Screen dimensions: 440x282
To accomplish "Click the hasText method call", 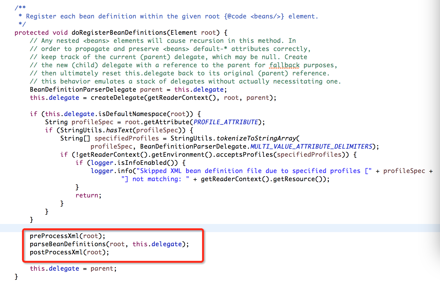I will 119,130.
